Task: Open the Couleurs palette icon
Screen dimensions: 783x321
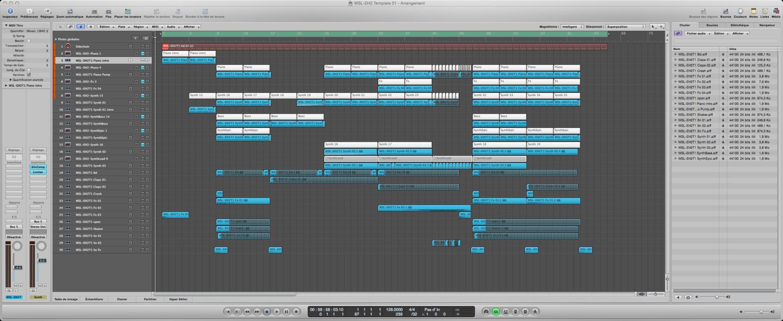Action: 740,11
